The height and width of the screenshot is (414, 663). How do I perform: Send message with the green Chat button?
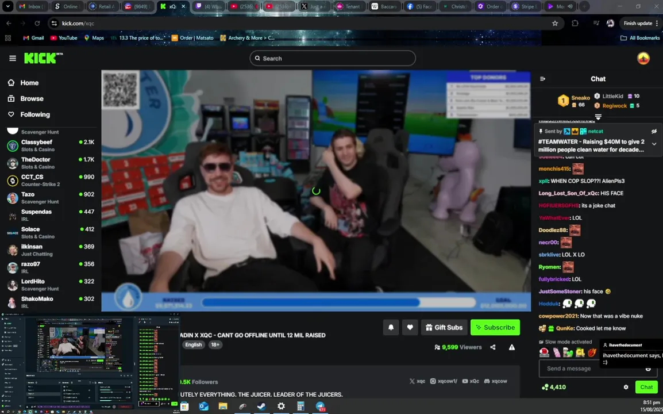646,387
